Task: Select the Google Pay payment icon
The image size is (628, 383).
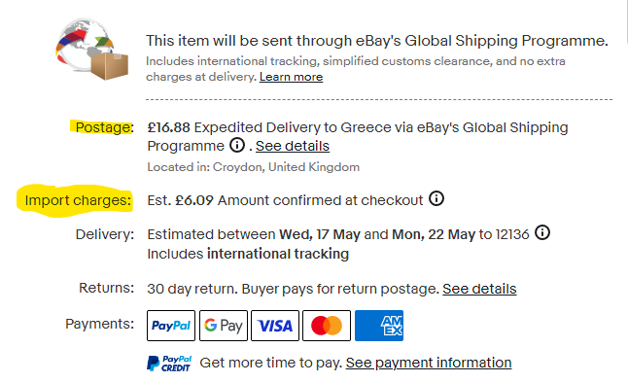Action: pyautogui.click(x=224, y=326)
